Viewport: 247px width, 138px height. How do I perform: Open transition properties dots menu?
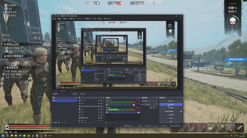click(157, 108)
